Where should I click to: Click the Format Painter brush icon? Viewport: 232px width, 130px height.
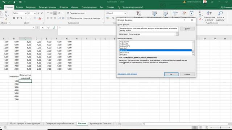coord(6,19)
